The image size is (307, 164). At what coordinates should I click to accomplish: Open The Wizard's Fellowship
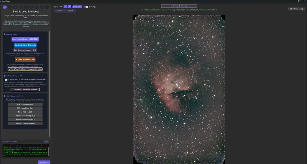point(179,6)
